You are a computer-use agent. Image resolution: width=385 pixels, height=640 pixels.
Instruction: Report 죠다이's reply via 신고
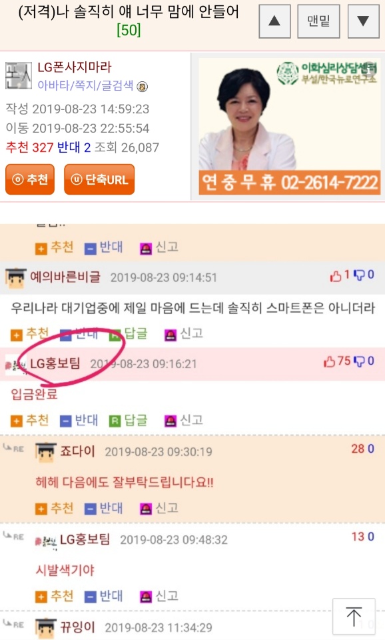point(159,508)
